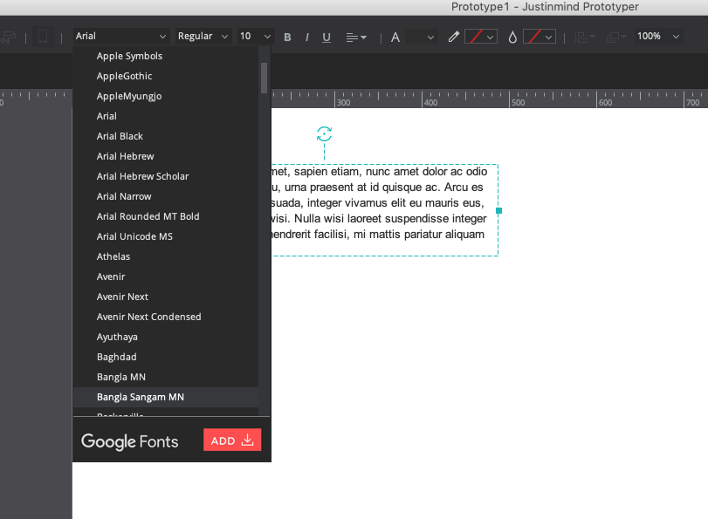Click the align objects icon
This screenshot has width=708, height=519.
(x=580, y=37)
